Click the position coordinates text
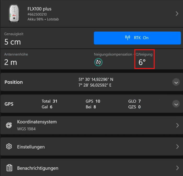The height and width of the screenshot is (176, 183). (96, 82)
